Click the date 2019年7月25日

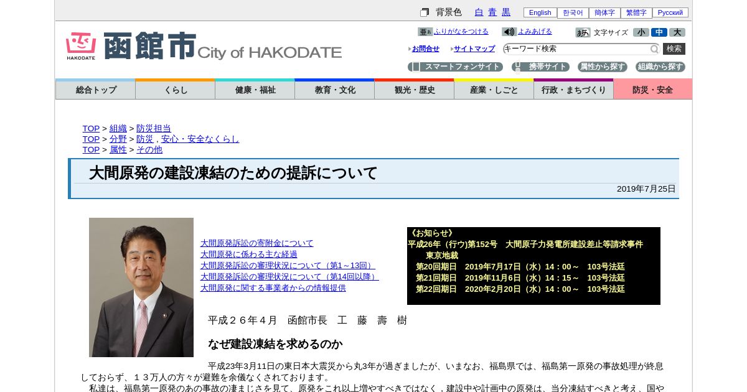coord(646,189)
